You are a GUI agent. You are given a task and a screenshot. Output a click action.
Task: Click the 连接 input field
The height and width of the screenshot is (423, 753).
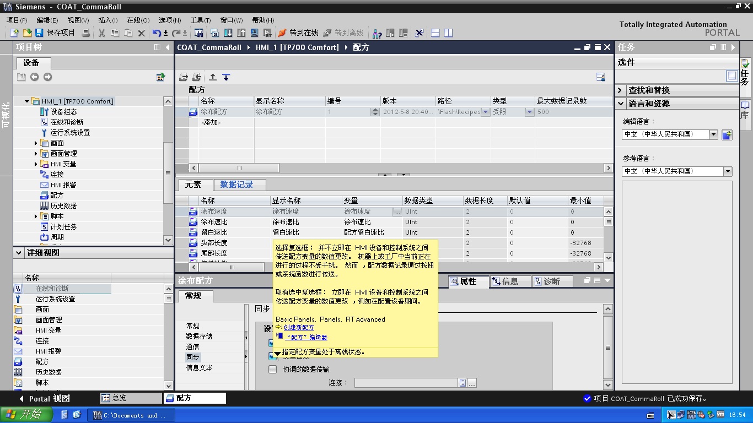pos(406,383)
